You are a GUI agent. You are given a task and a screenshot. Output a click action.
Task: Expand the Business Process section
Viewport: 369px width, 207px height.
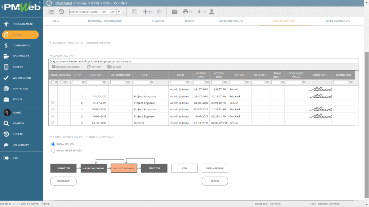coord(50,42)
